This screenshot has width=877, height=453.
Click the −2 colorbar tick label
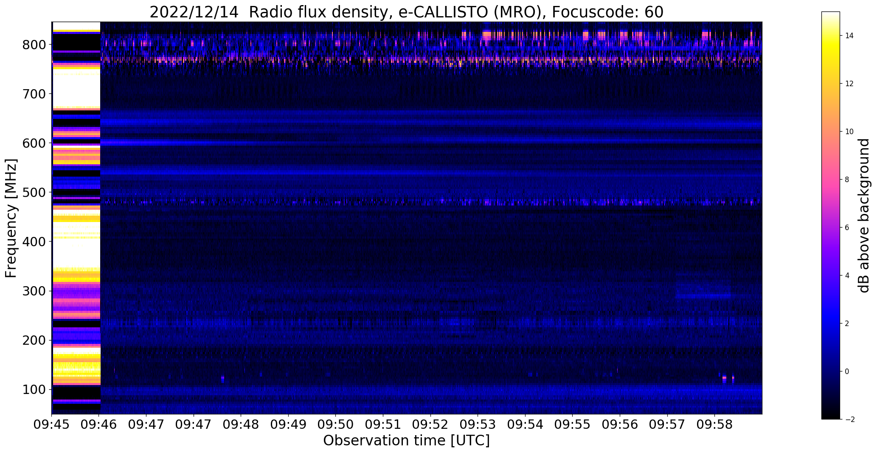pos(849,419)
